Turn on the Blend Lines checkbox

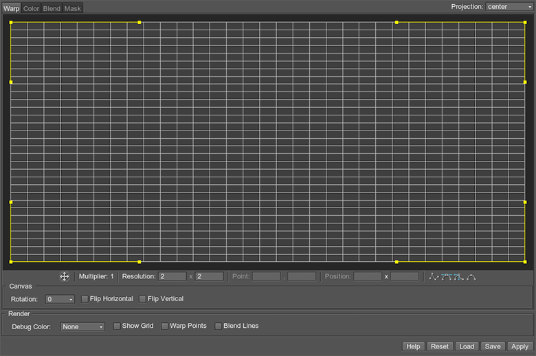click(219, 326)
